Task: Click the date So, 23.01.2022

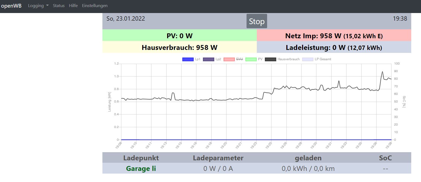Action: coord(126,19)
